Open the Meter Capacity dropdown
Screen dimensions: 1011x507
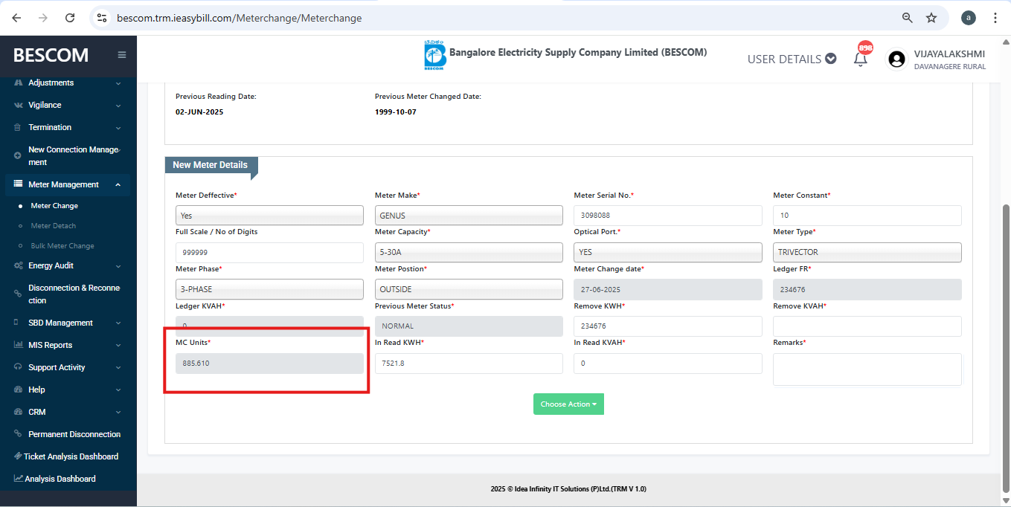(x=469, y=252)
